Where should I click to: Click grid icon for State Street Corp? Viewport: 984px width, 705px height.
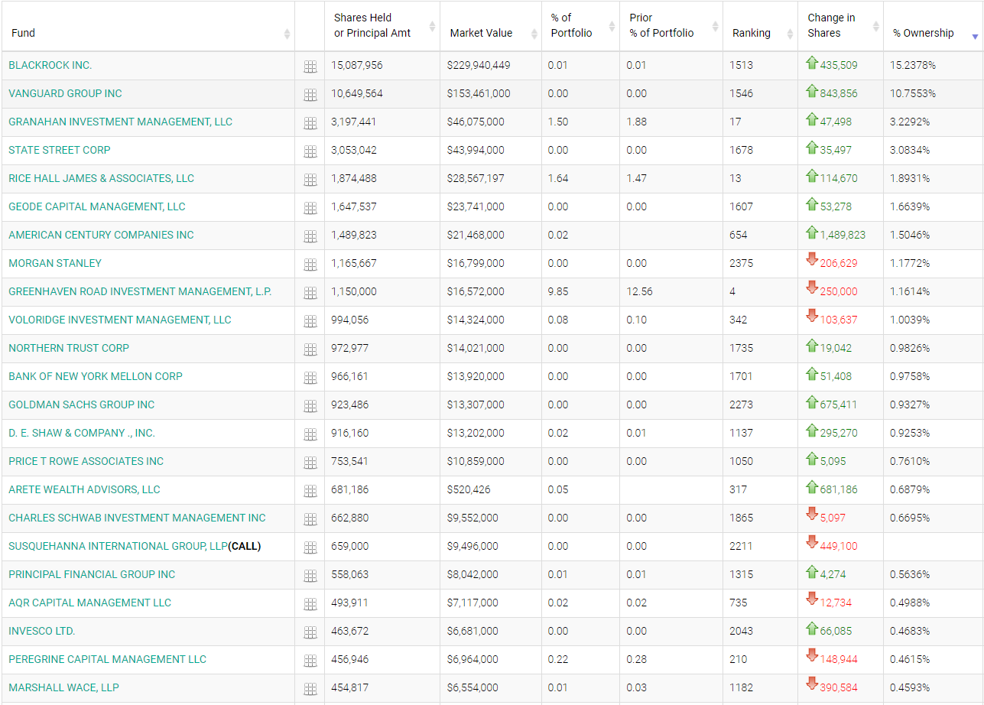pyautogui.click(x=310, y=152)
